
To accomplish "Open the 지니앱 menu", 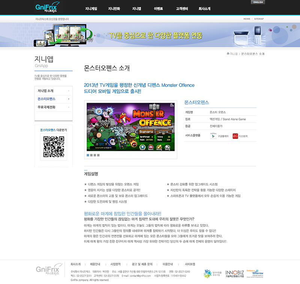I will [136, 9].
